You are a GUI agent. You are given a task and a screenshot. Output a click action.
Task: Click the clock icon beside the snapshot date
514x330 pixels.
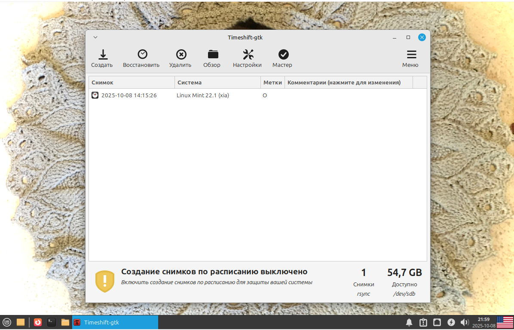coord(95,95)
